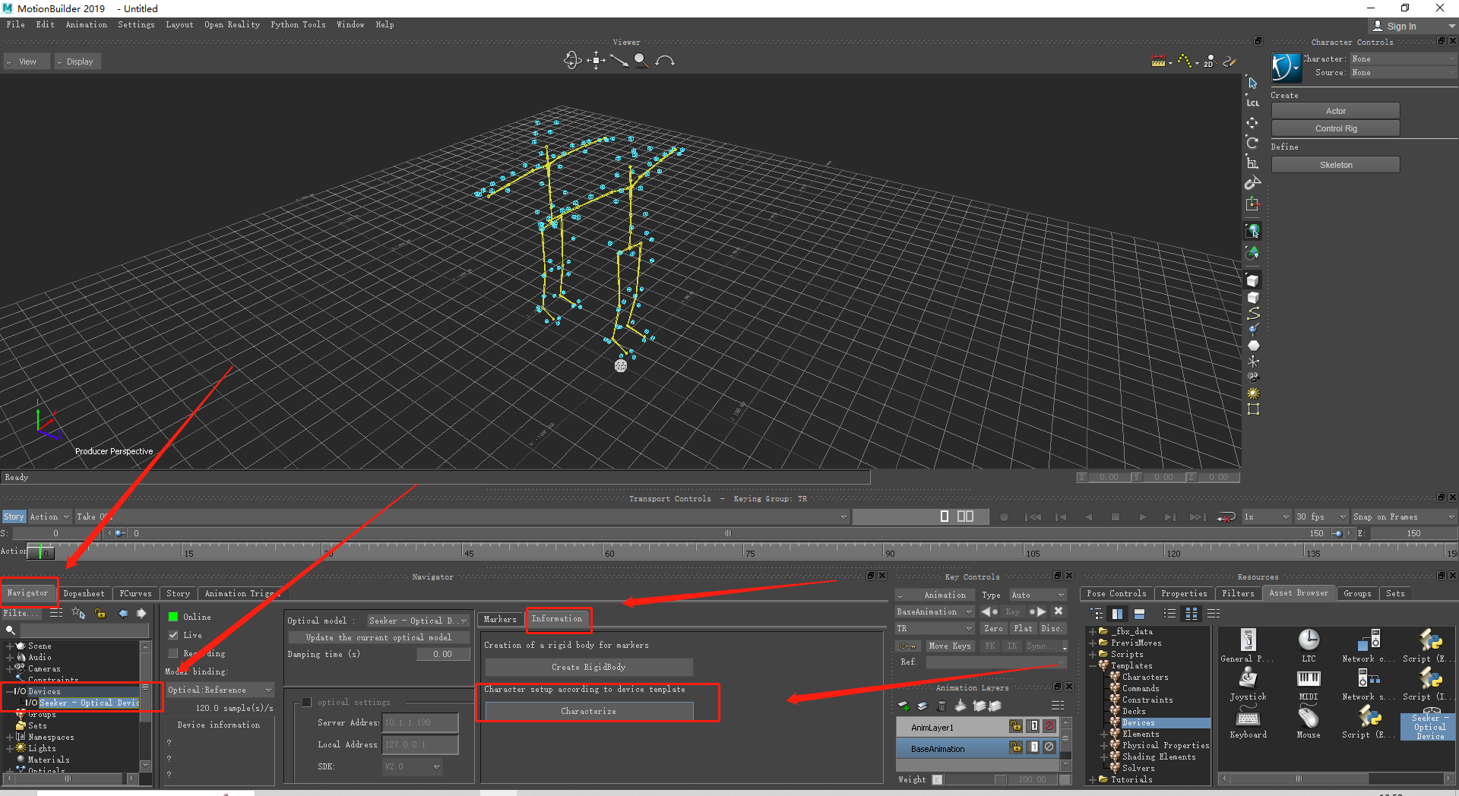Select the LTC clock device icon

[1309, 640]
